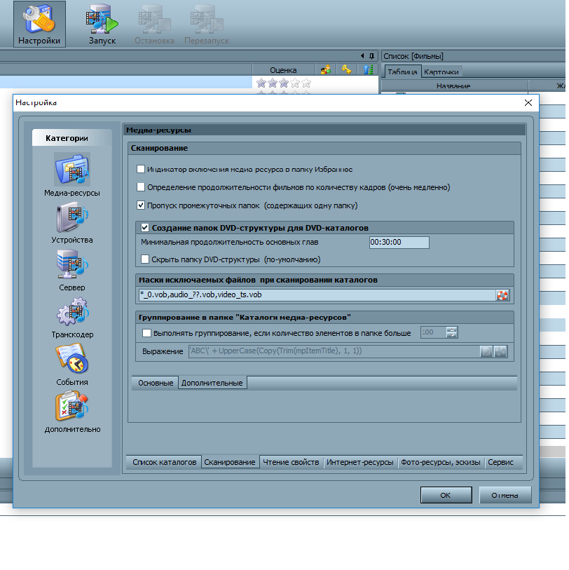Reset file masks with lifebuoy icon
Screen dimensions: 569x570
point(502,295)
